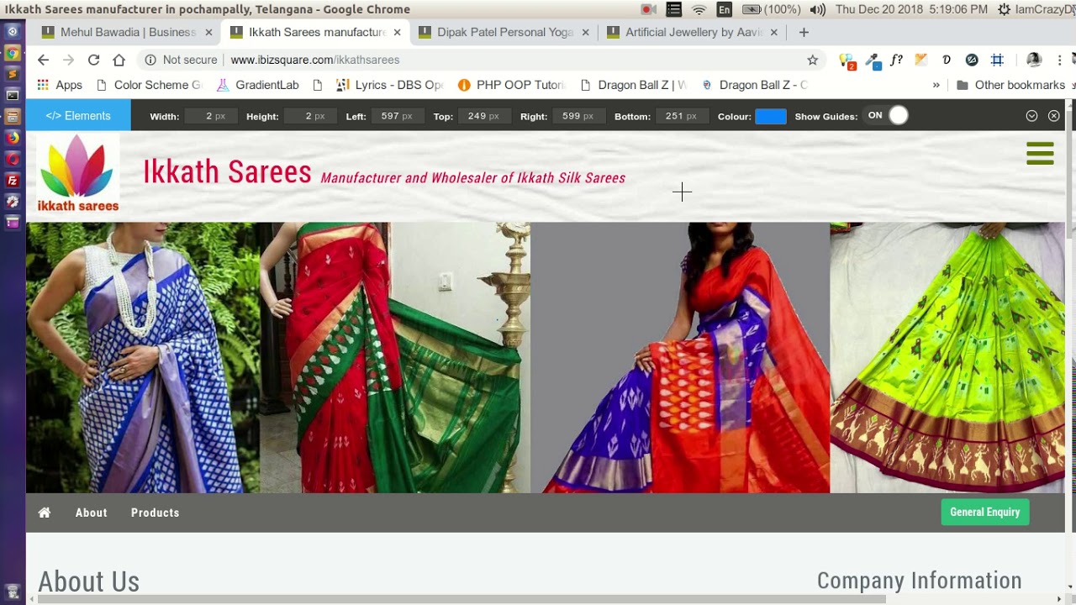1076x605 pixels.
Task: Open the WhatFont f? extension
Action: point(897,60)
